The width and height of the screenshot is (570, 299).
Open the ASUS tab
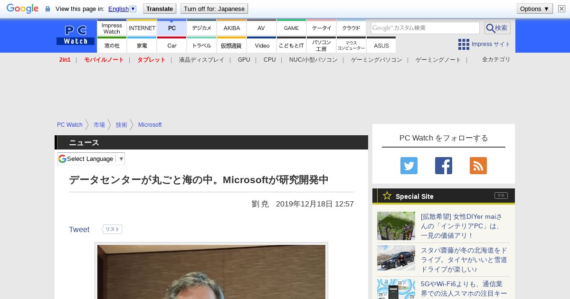click(x=381, y=45)
